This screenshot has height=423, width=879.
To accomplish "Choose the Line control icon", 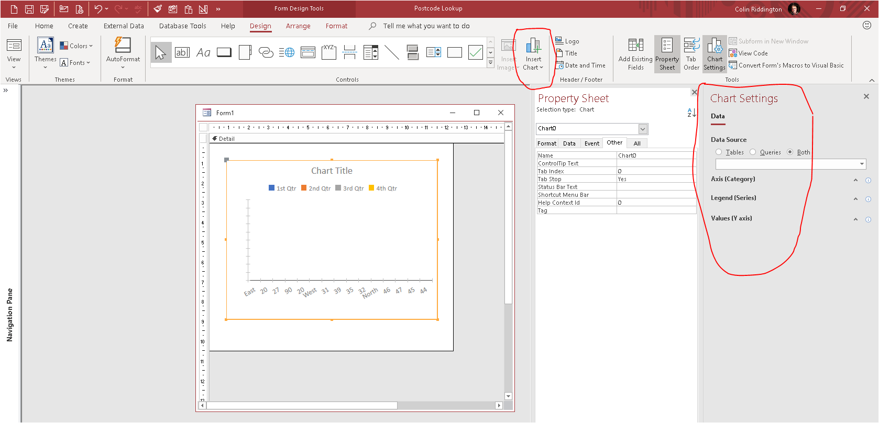I will coord(392,52).
